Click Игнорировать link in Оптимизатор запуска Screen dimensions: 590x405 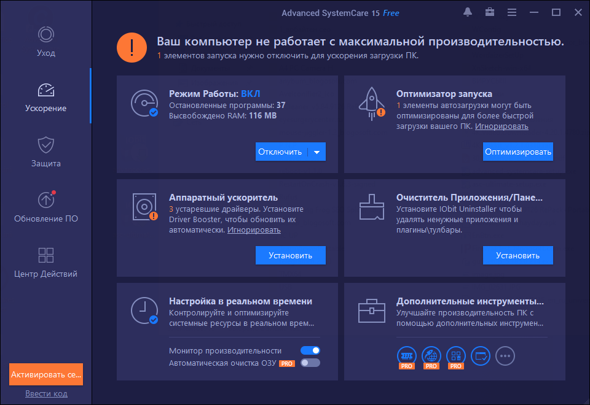point(502,126)
